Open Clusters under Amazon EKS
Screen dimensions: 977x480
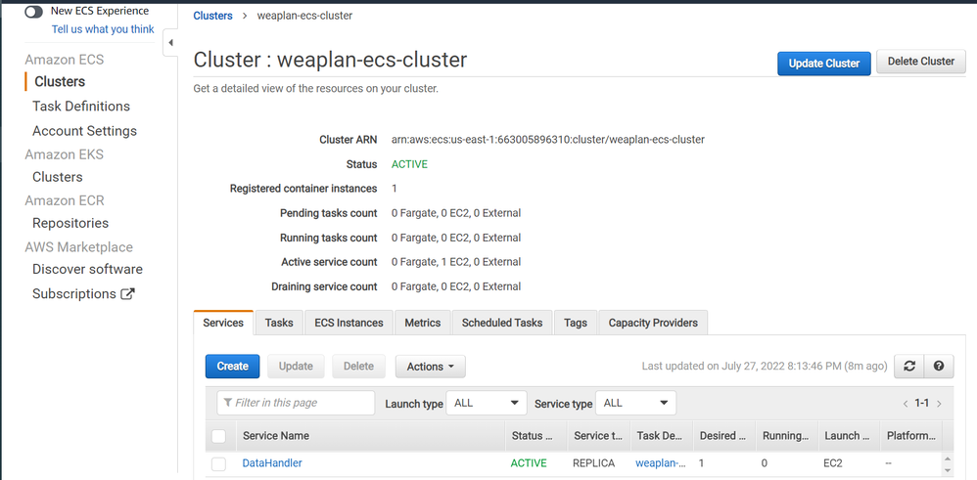pos(58,177)
